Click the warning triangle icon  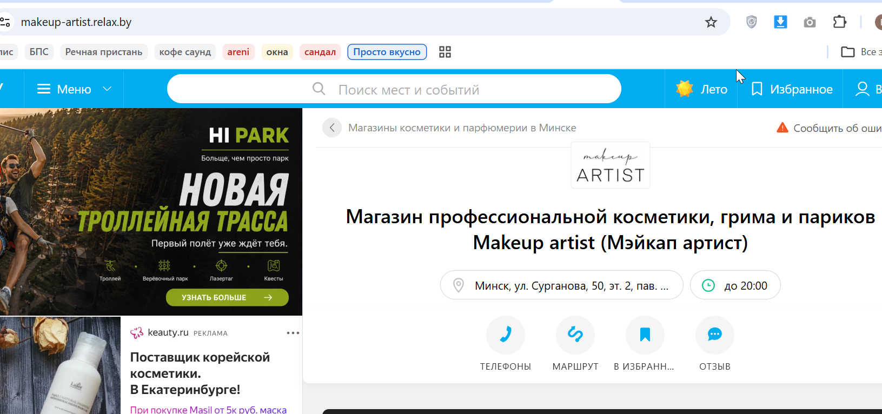pyautogui.click(x=782, y=128)
